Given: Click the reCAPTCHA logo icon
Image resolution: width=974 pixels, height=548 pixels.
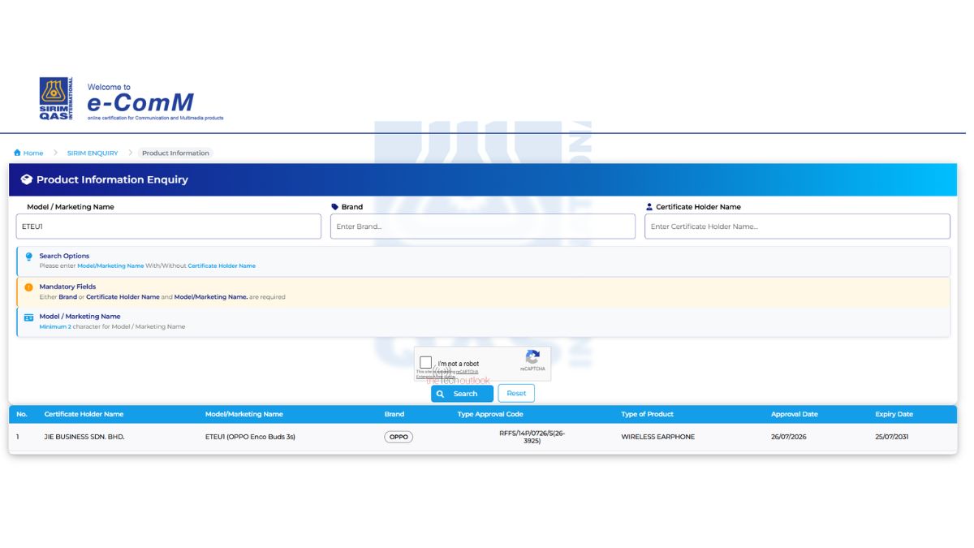Looking at the screenshot, I should pos(532,357).
